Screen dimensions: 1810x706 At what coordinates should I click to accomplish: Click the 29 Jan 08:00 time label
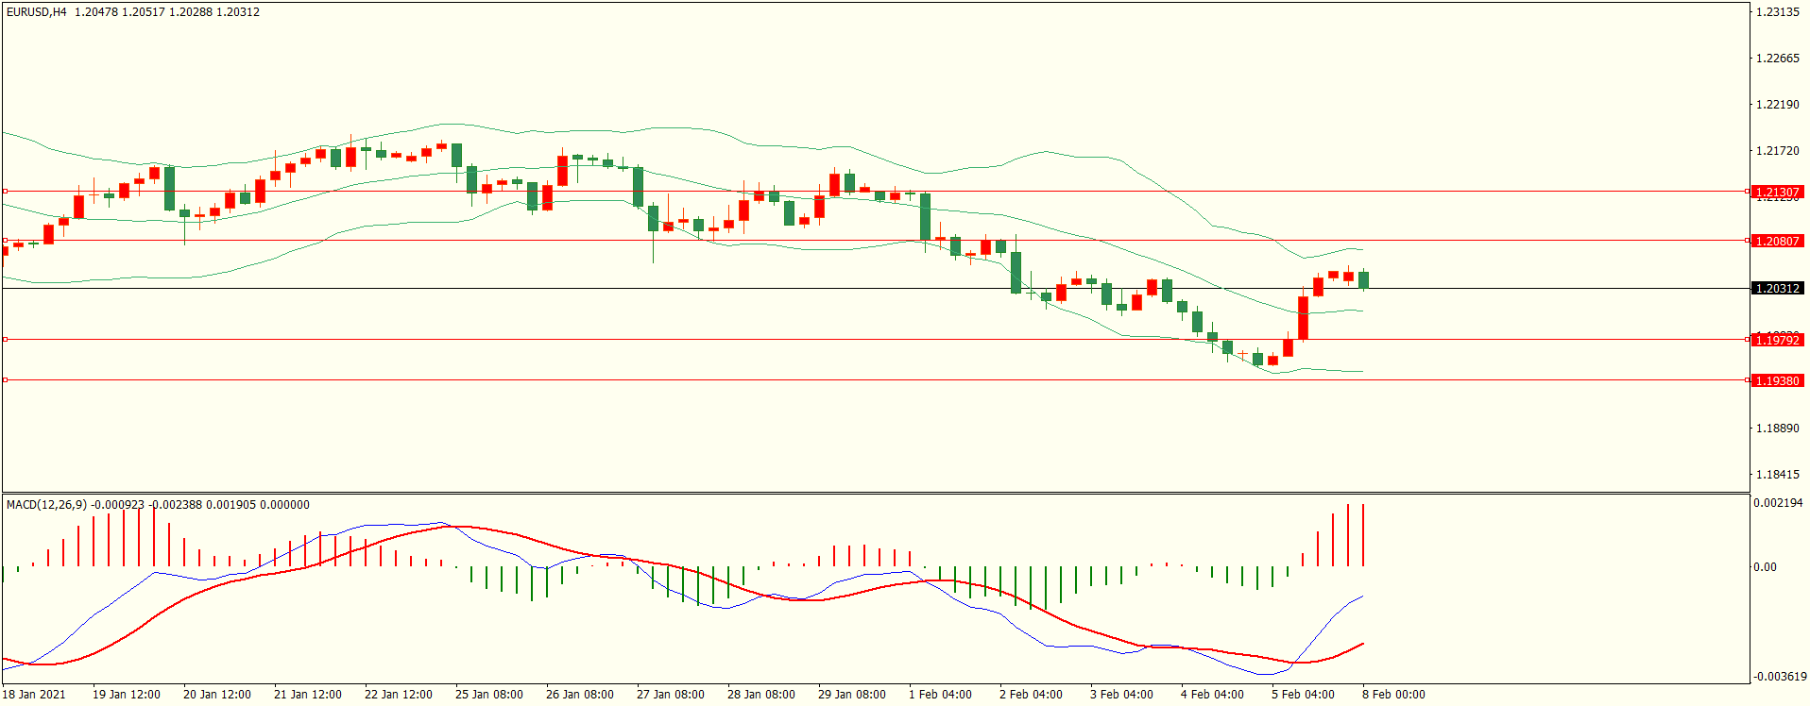coord(852,695)
